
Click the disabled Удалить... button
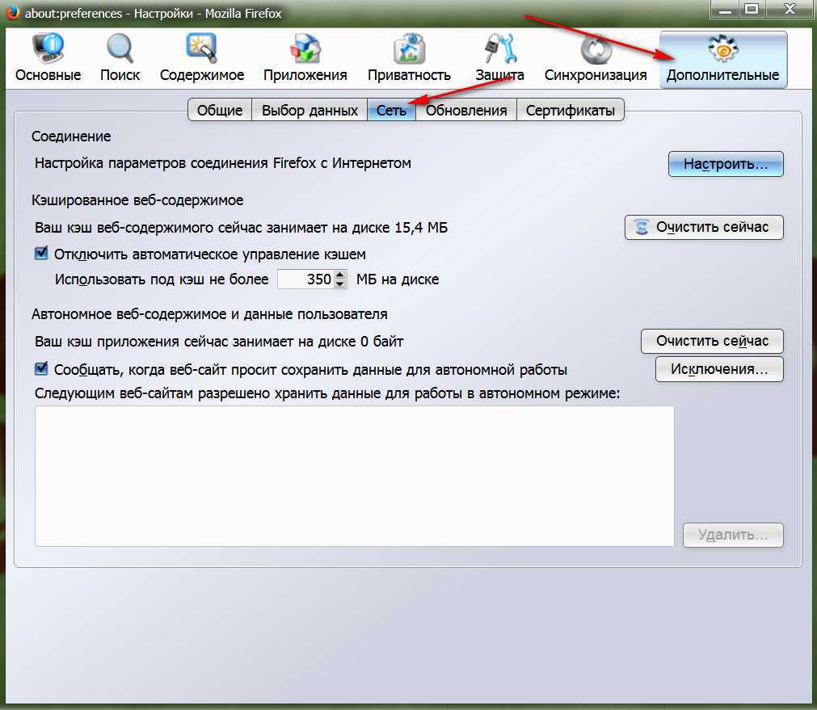pyautogui.click(x=733, y=535)
